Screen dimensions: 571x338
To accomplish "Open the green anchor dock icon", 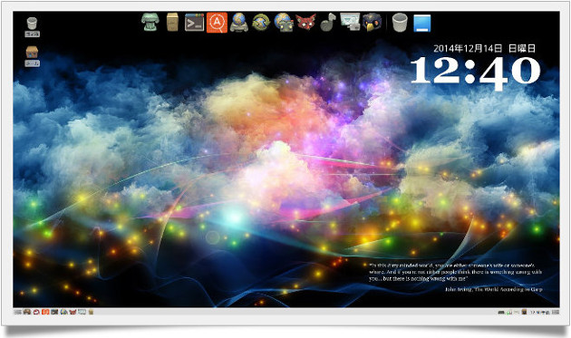I will [x=150, y=23].
